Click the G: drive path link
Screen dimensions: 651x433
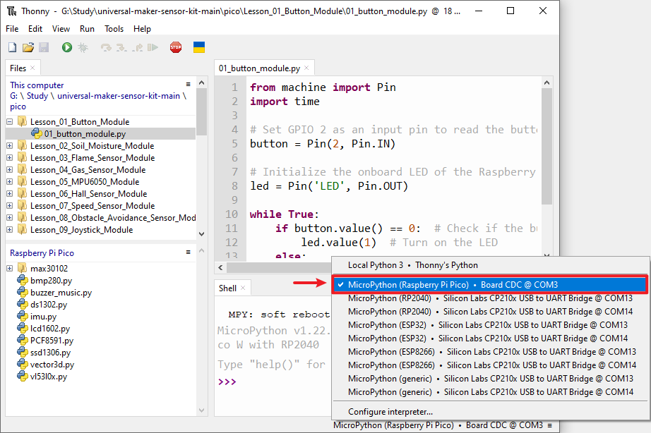coord(13,96)
